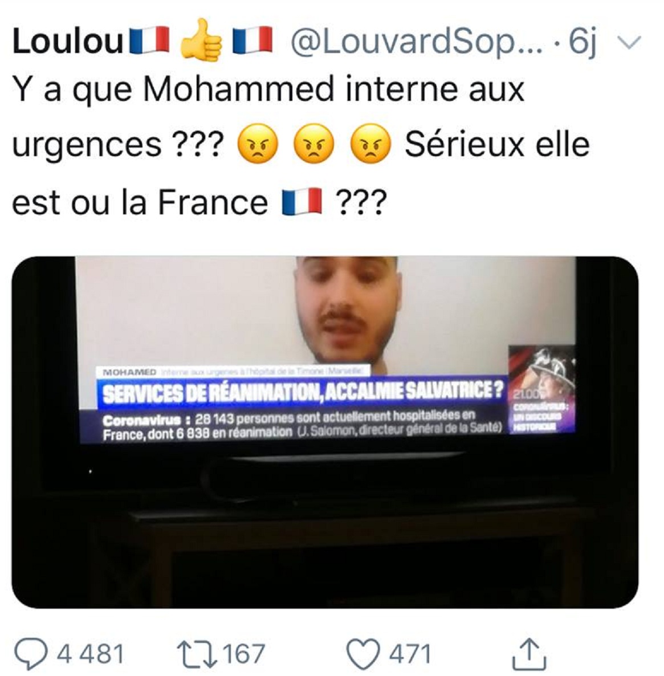Click the reply speech bubble icon
The height and width of the screenshot is (676, 664).
pyautogui.click(x=34, y=653)
